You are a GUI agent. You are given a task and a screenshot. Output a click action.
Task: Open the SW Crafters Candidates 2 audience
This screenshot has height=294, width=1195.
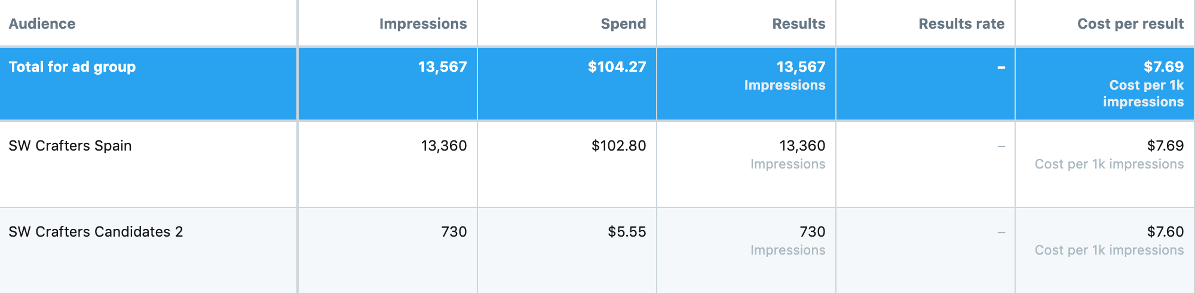click(x=96, y=232)
